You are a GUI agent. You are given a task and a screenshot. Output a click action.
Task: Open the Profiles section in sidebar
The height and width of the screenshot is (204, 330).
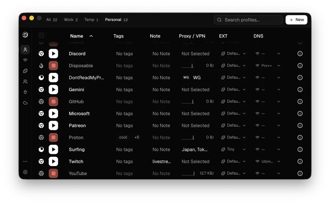coord(25,50)
